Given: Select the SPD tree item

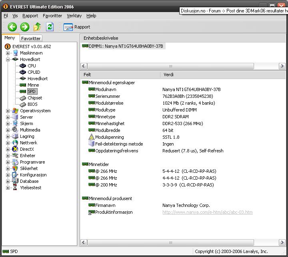Looking at the screenshot, I should (x=32, y=91).
